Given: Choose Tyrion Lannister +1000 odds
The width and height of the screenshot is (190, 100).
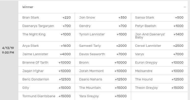Looking at the screenshot, I should pyautogui.click(x=103, y=36).
